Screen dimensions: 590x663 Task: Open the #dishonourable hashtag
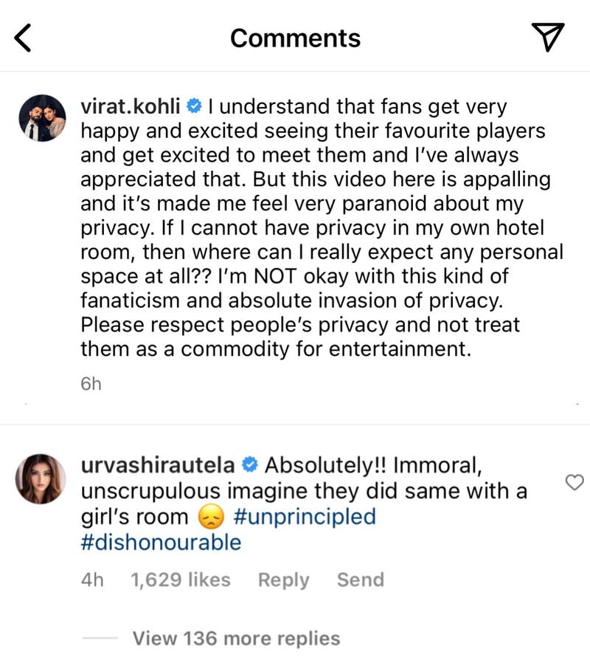161,542
